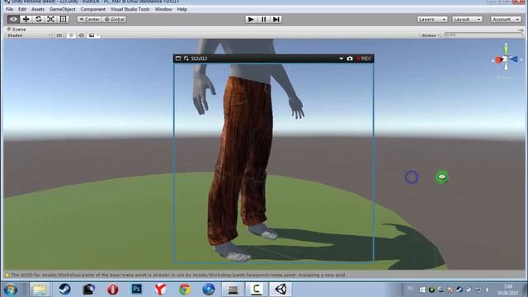Pause the game playback
The height and width of the screenshot is (297, 528).
pyautogui.click(x=264, y=19)
